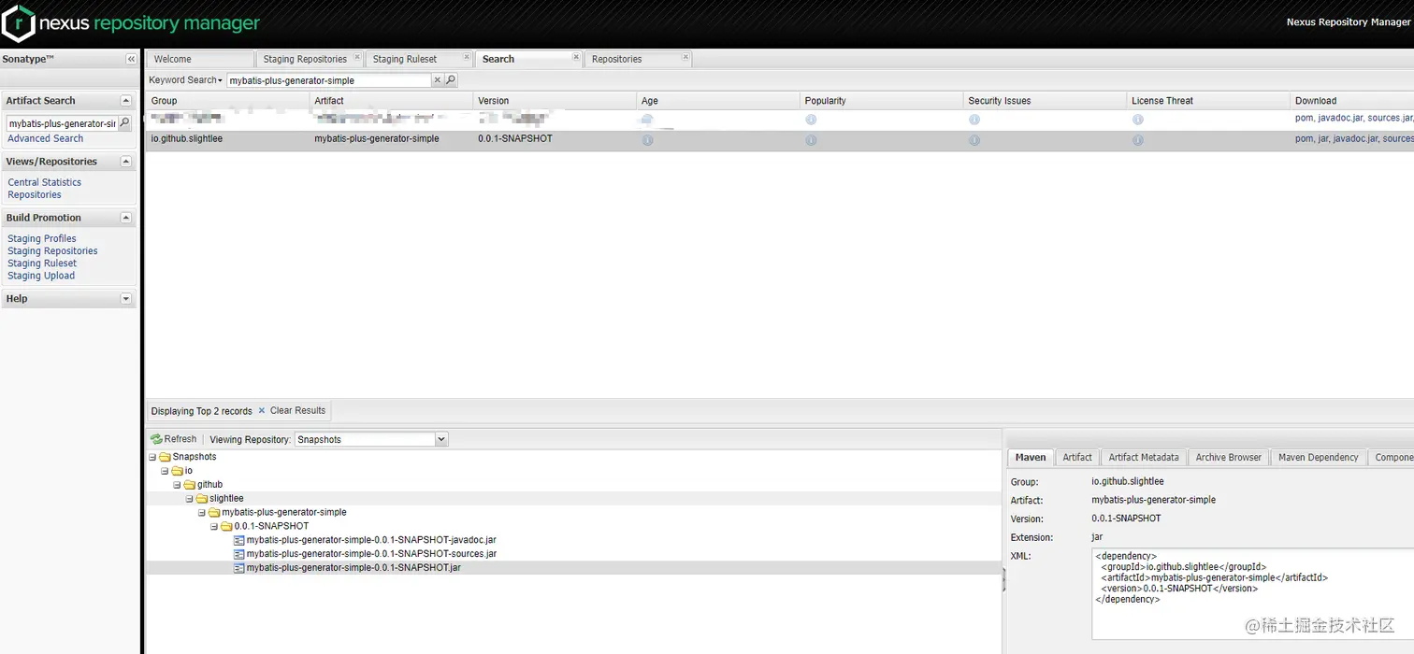The width and height of the screenshot is (1414, 654).
Task: Close the Search tab
Action: click(576, 57)
